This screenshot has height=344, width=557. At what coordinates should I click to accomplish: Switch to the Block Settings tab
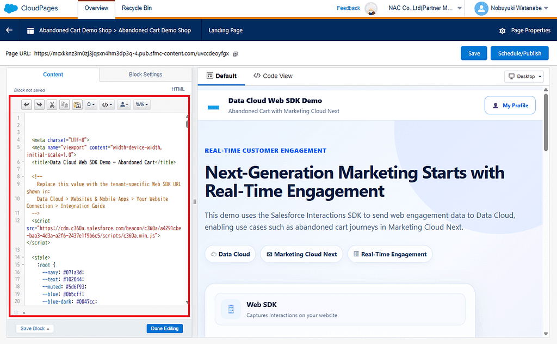coord(146,75)
